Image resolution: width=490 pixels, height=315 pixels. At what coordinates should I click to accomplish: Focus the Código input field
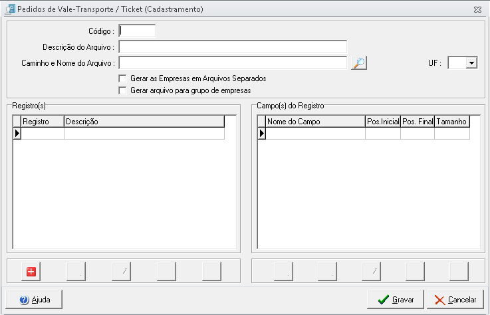pos(137,31)
